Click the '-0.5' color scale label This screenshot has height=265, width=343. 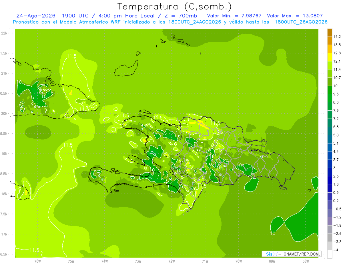(x=337, y=209)
